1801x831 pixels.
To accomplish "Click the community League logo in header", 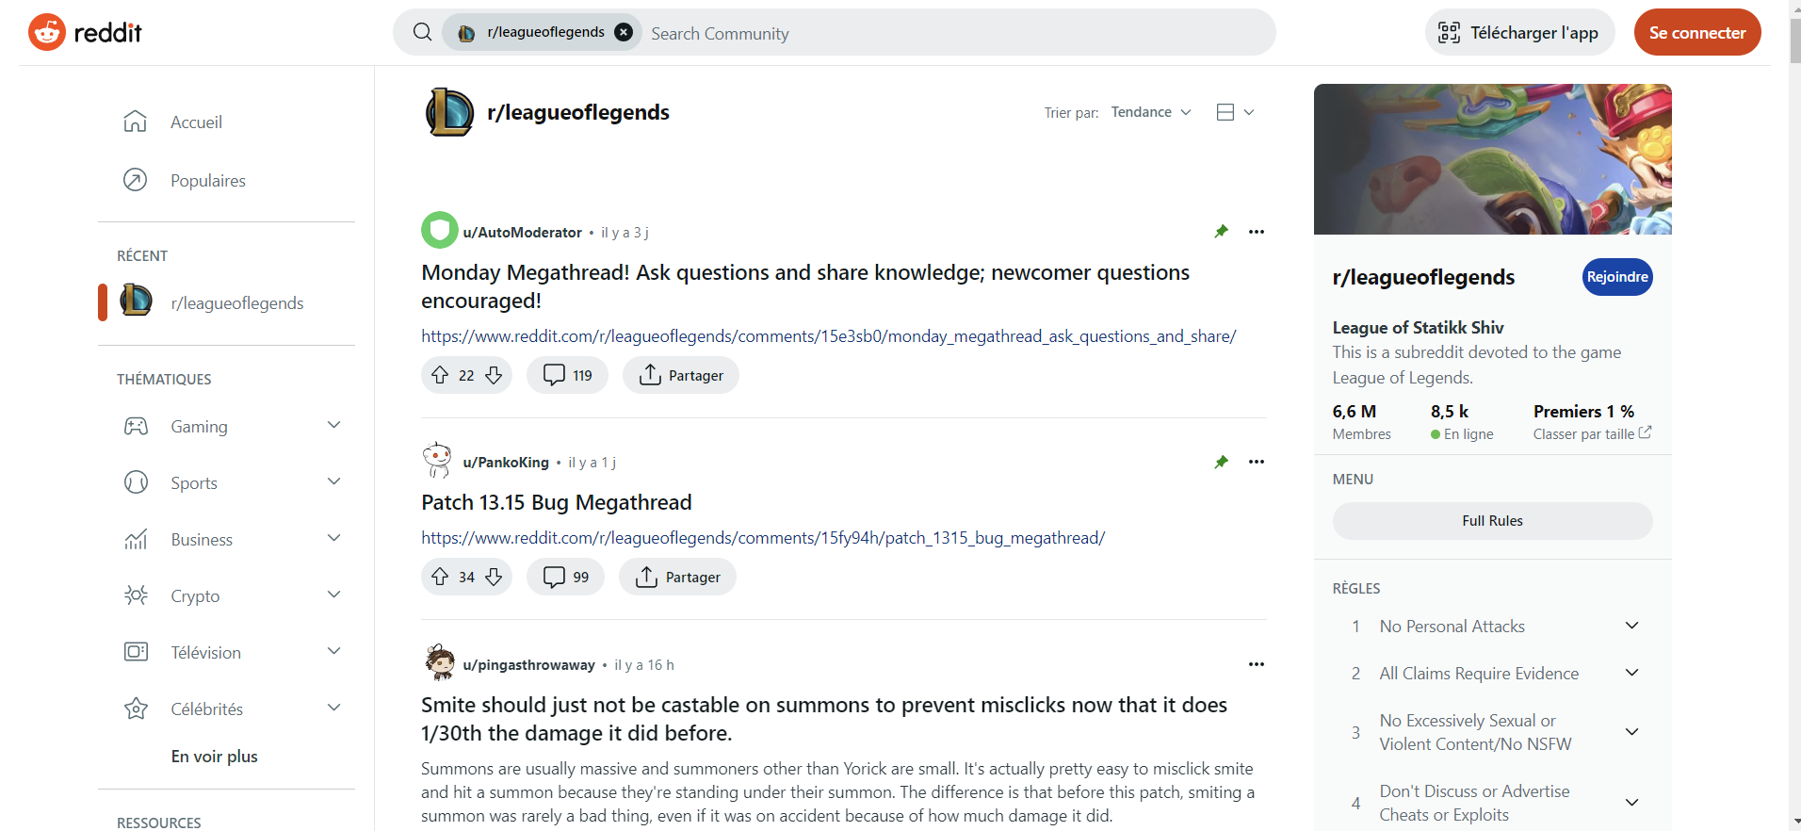I will [449, 112].
